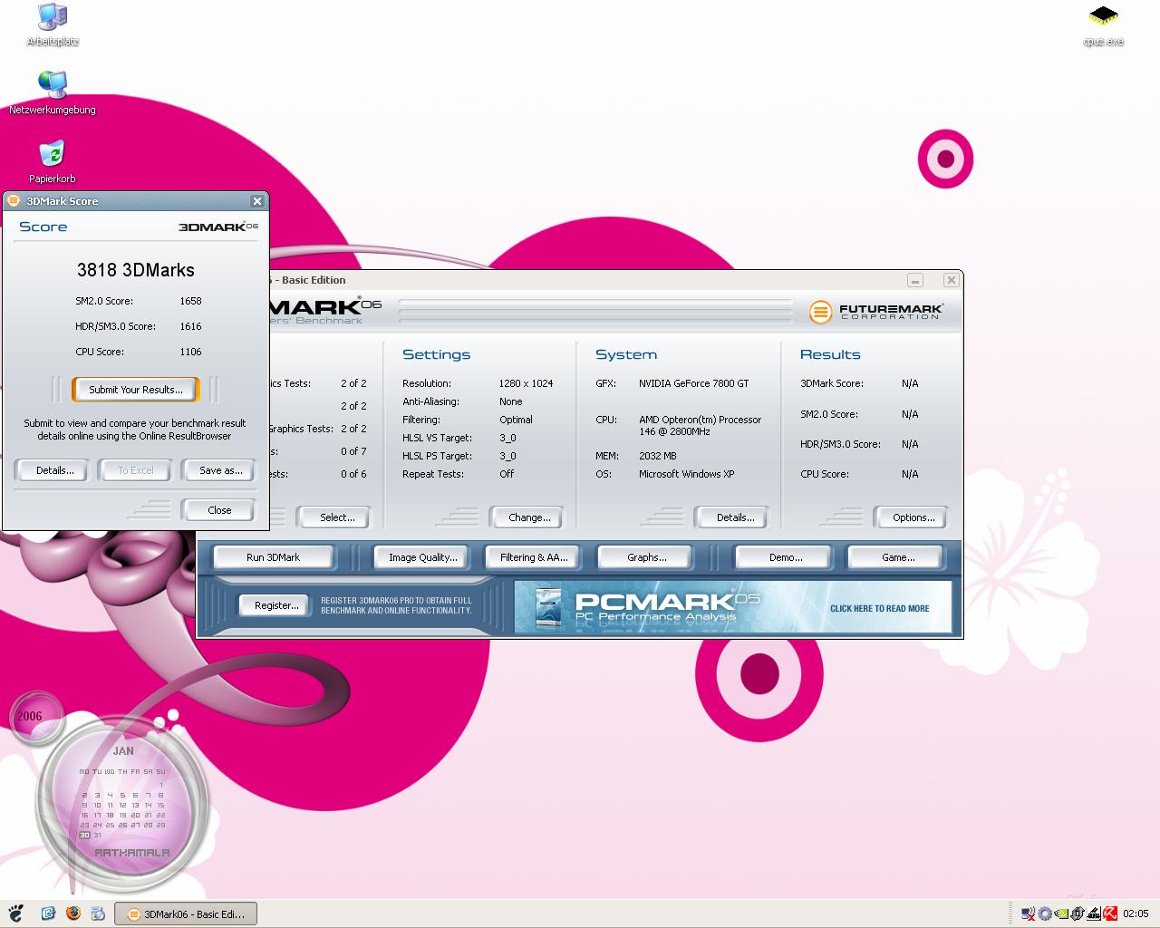Open the Graphs... tool
1160x928 pixels.
(646, 557)
